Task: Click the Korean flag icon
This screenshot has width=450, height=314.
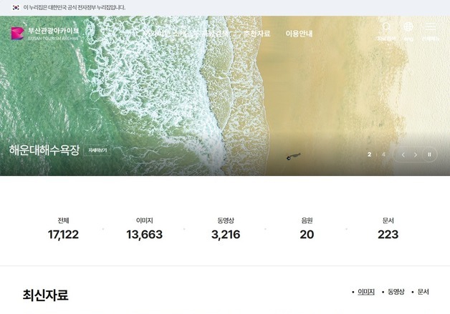Action: point(16,7)
